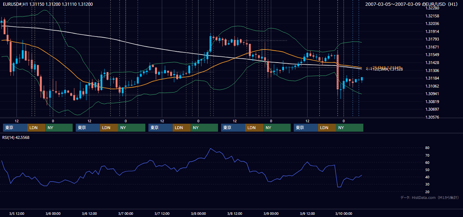Click price level 1.31549
The width and height of the screenshot is (463, 217).
tap(432, 55)
